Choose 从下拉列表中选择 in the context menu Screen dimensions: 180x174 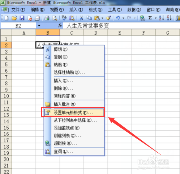[x=74, y=120]
